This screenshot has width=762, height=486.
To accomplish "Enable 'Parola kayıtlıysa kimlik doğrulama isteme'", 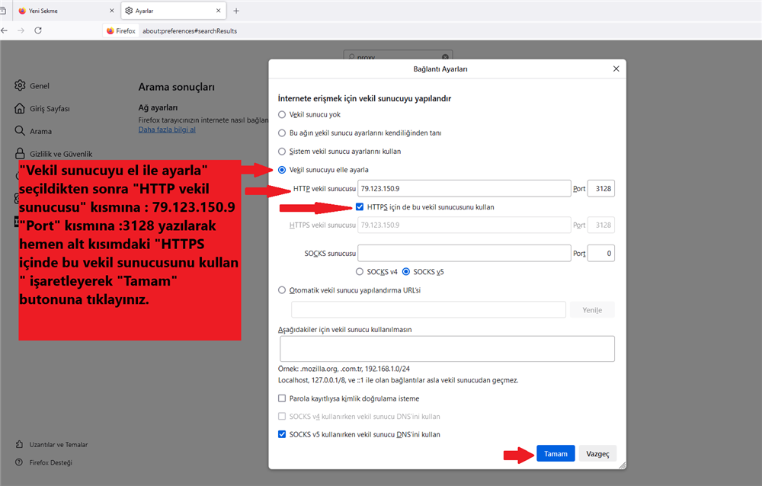I will (x=283, y=398).
